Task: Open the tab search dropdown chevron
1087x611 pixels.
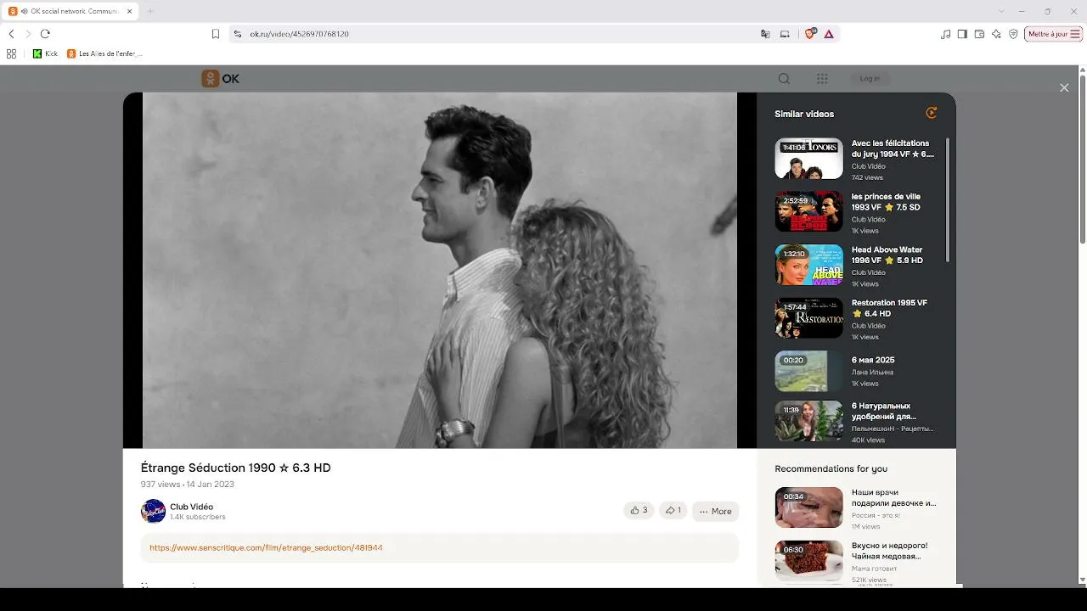Action: point(1001,11)
